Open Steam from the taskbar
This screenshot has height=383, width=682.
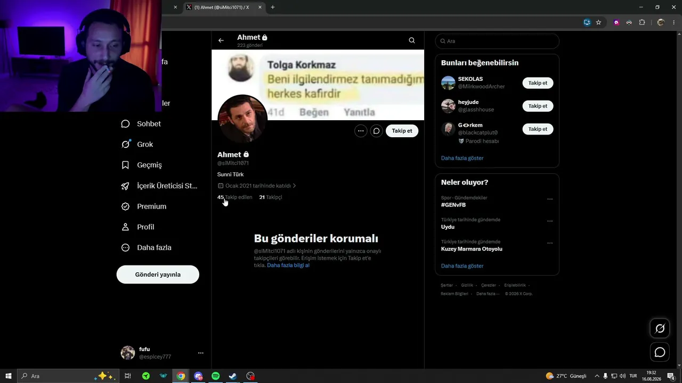pyautogui.click(x=233, y=376)
